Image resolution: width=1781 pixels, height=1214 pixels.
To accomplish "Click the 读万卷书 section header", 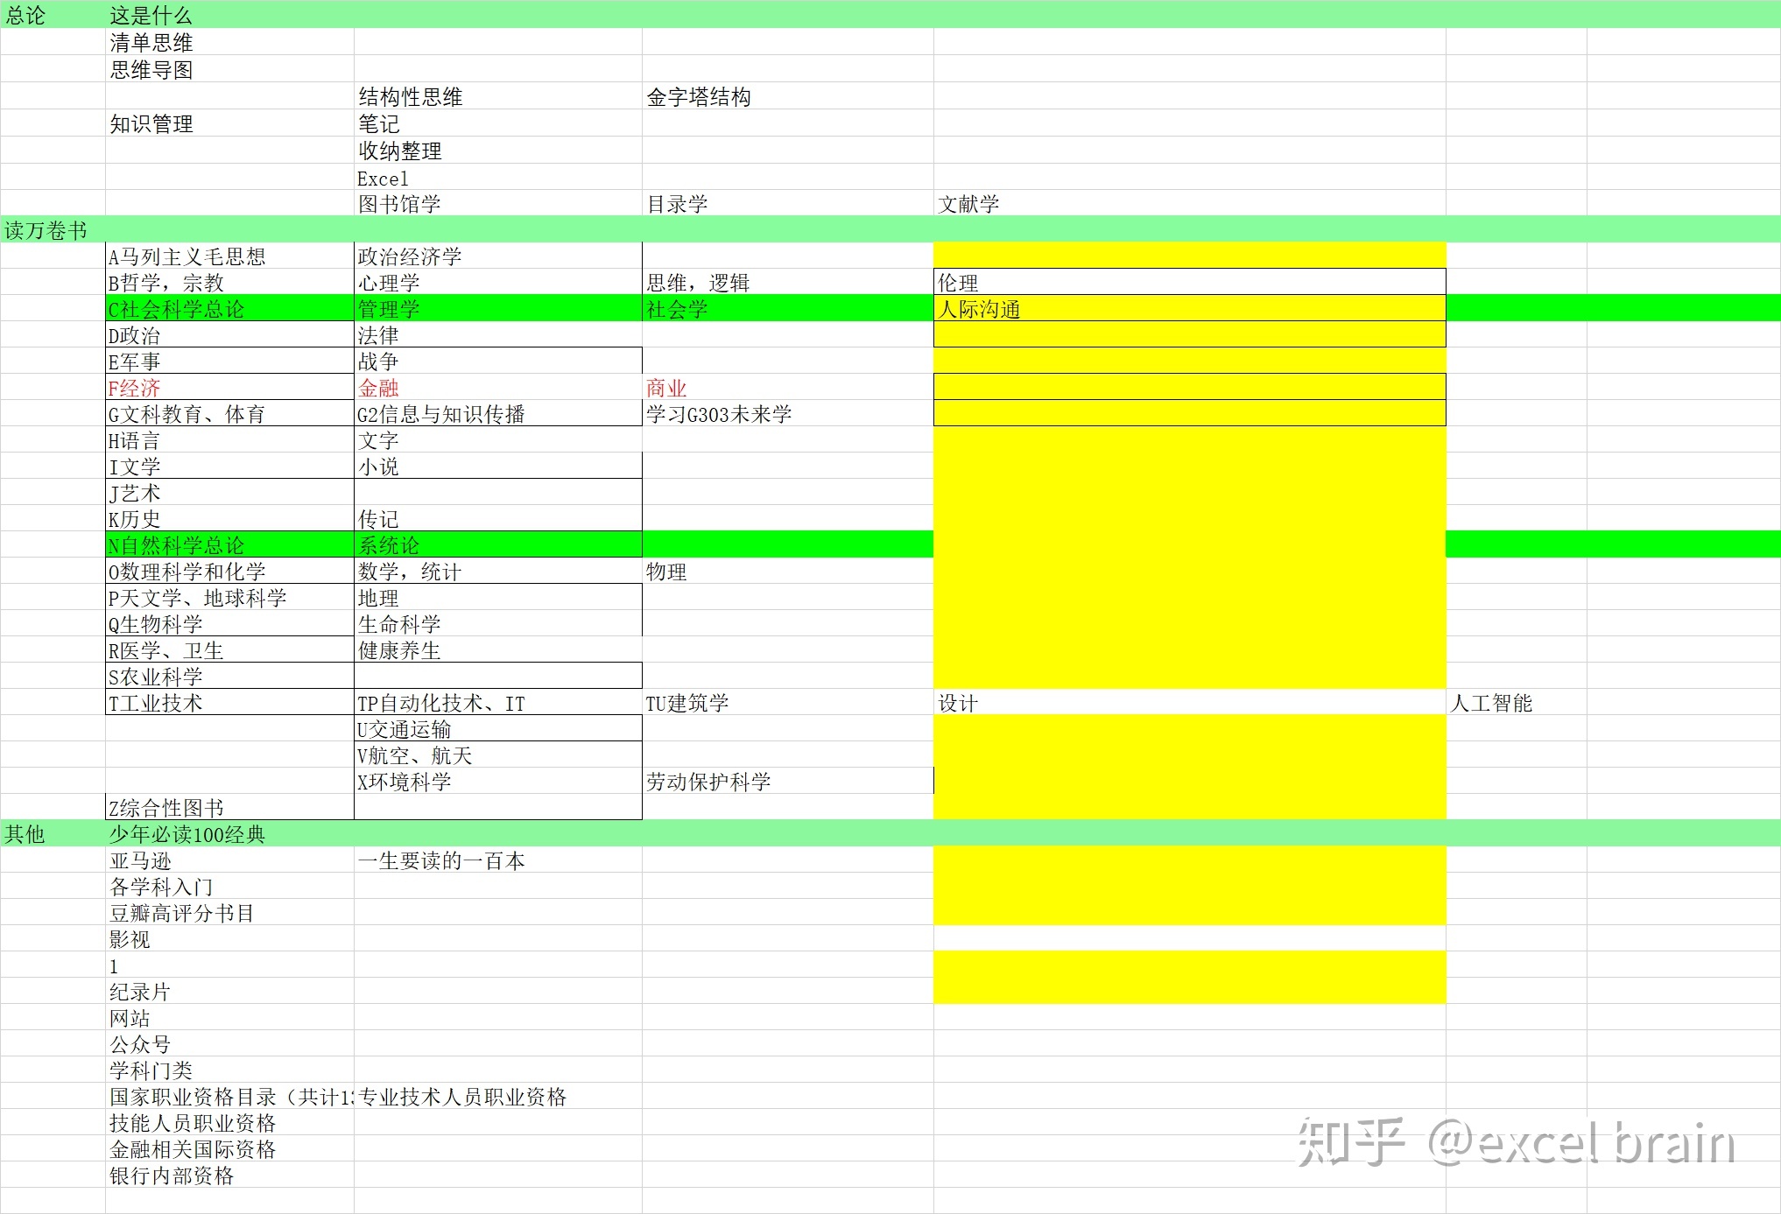I will tap(46, 230).
